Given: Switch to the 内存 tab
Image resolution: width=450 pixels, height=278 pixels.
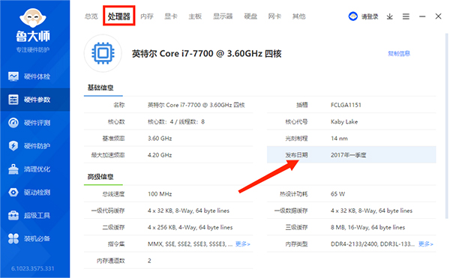Looking at the screenshot, I should (147, 16).
